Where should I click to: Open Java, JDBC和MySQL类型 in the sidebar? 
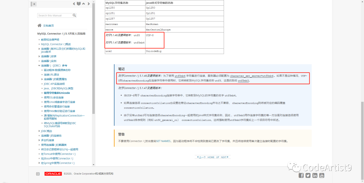59,88
